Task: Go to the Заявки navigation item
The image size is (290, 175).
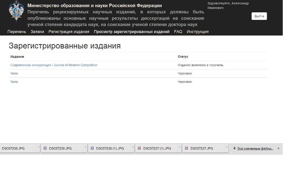Action: 37,32
